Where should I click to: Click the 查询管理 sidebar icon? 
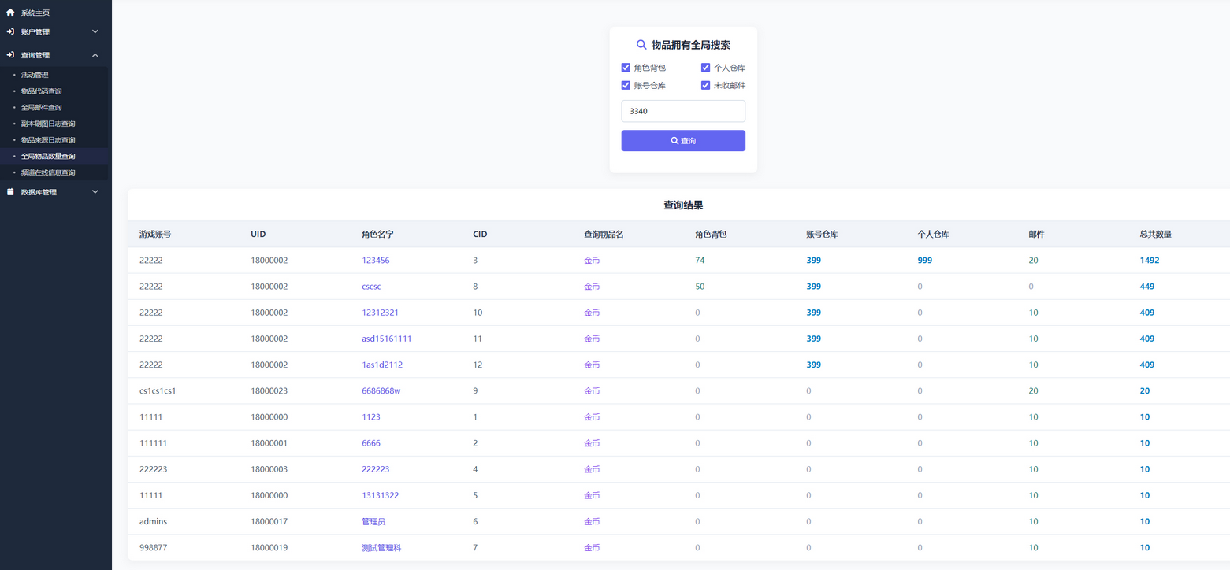(10, 55)
